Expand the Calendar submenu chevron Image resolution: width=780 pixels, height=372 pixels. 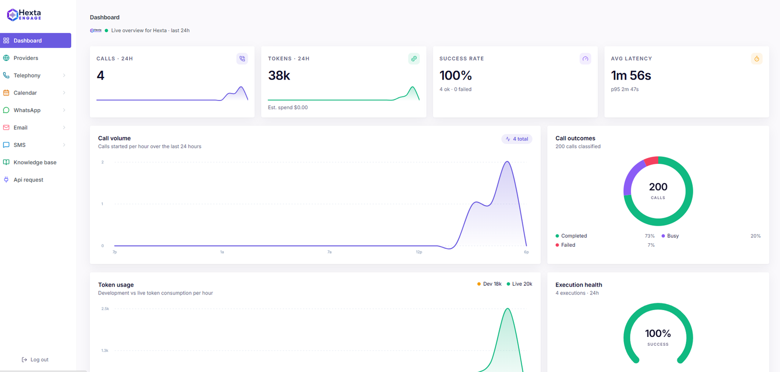tap(64, 93)
